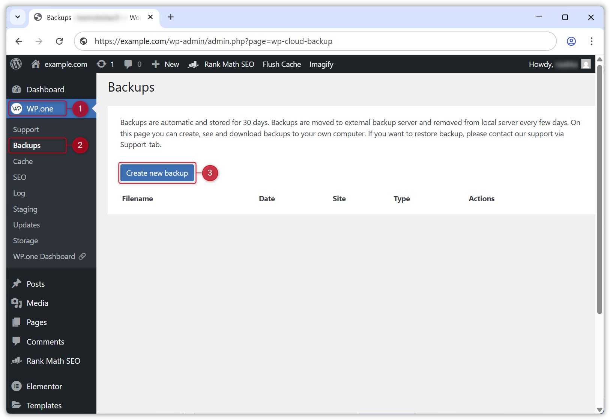
Task: Open comments via the speech bubble icon
Action: click(x=128, y=64)
